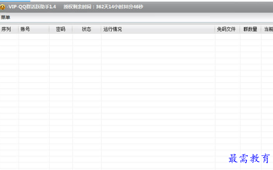
Task: Click the 群数量 column header
Action: [x=251, y=29]
